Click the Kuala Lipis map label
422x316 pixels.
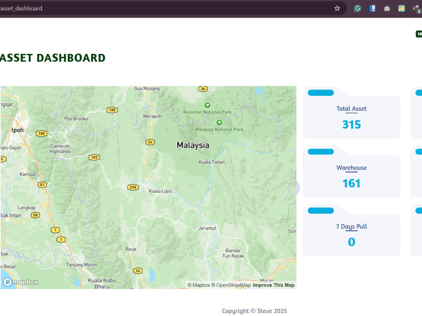pos(160,191)
